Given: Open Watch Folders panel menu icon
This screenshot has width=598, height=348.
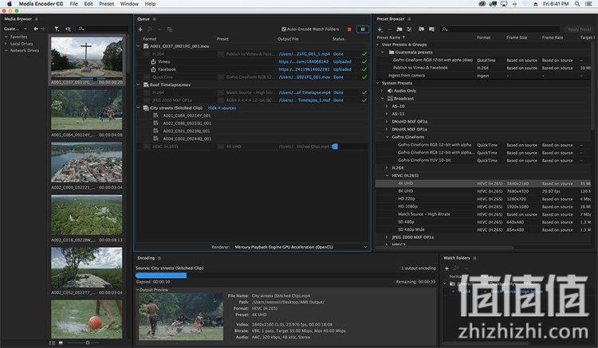Looking at the screenshot, I should (x=475, y=258).
